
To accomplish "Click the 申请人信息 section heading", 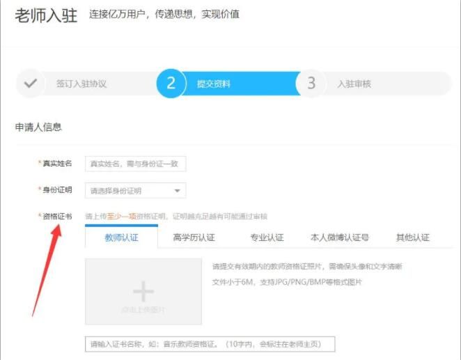I will click(x=38, y=127).
